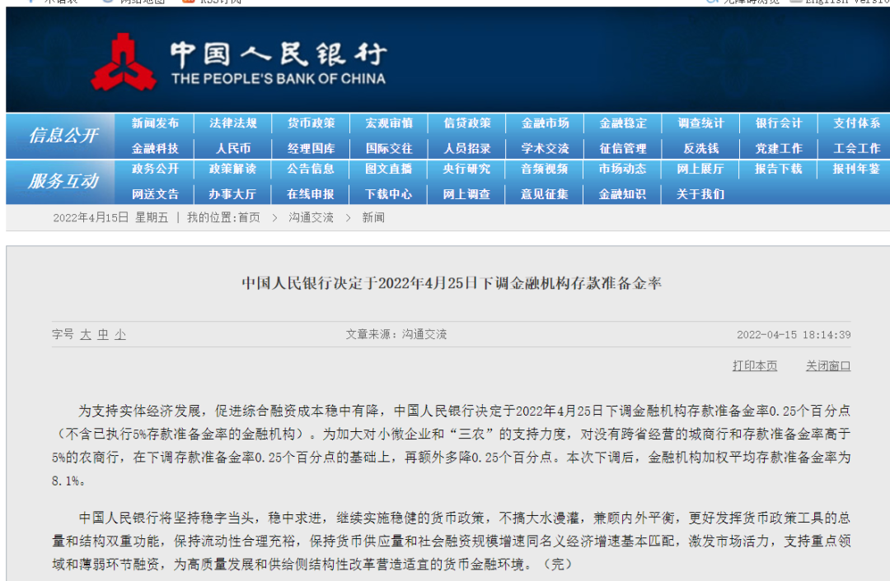890x581 pixels.
Task: Open 支付体系 navigation item
Action: click(x=856, y=123)
